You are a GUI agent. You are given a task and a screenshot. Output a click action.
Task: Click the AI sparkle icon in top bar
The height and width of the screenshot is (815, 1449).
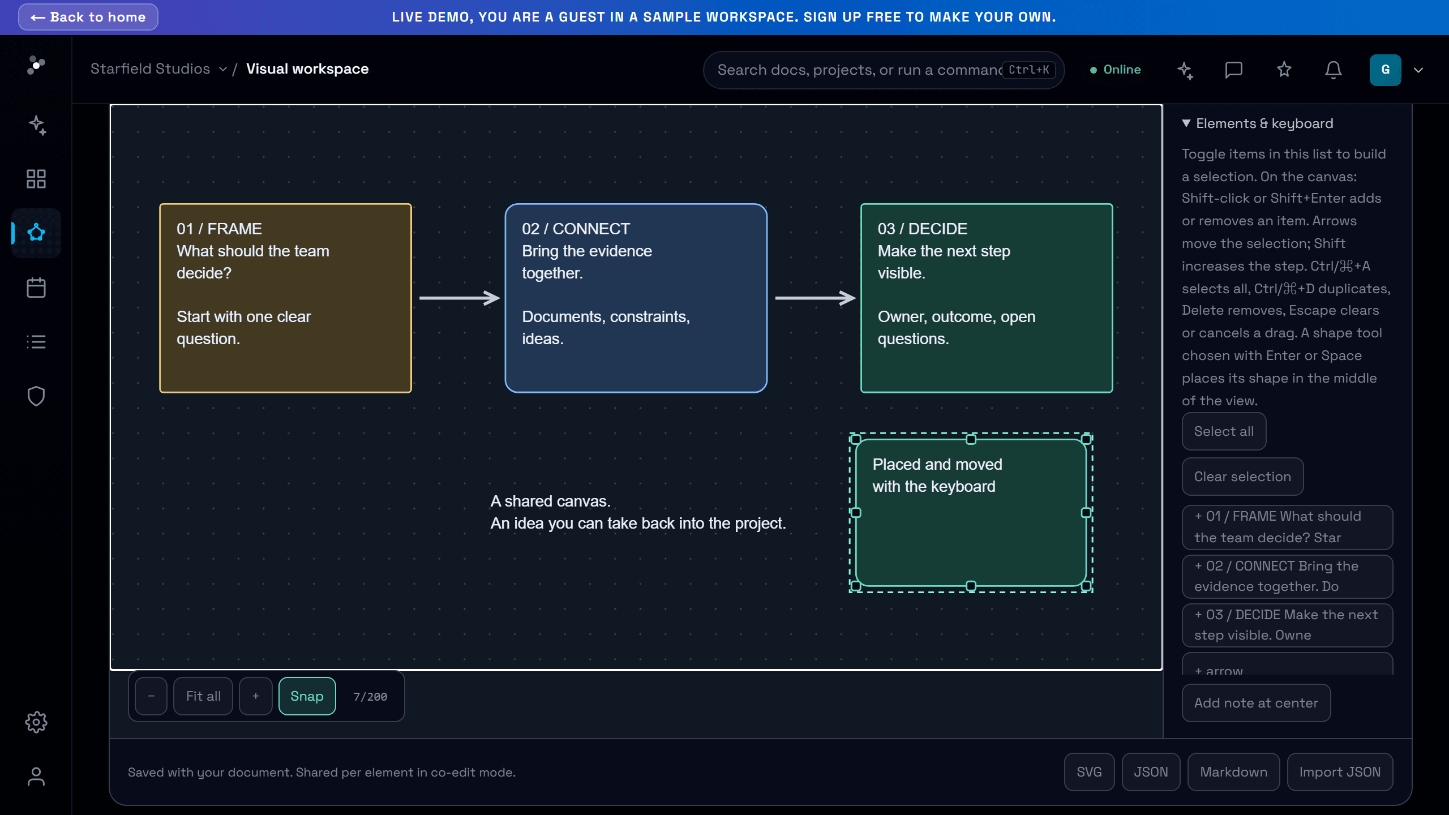pyautogui.click(x=1185, y=70)
